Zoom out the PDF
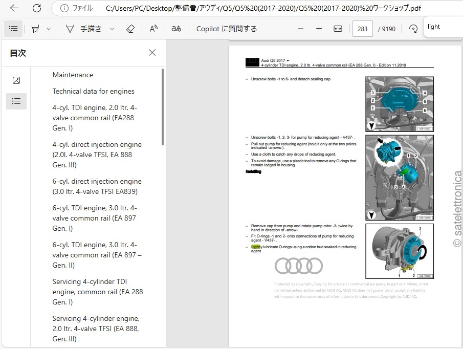The height and width of the screenshot is (349, 463). click(301, 29)
